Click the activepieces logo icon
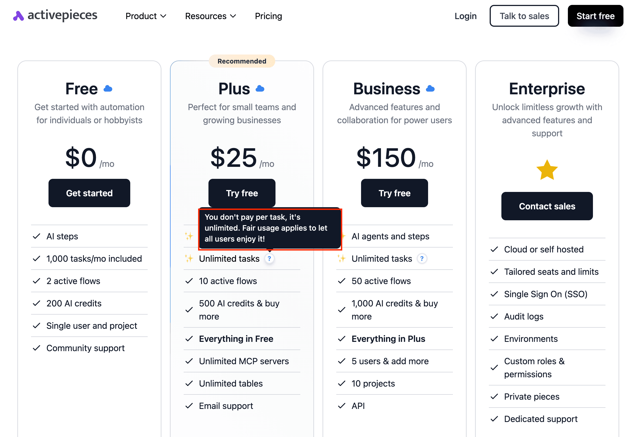This screenshot has width=636, height=437. coord(18,16)
